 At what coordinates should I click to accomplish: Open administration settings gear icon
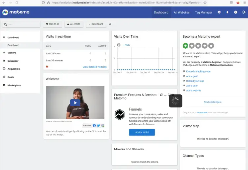point(219,12)
